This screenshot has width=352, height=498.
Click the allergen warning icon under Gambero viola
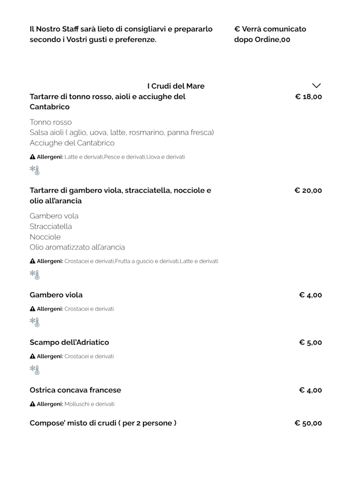click(32, 309)
